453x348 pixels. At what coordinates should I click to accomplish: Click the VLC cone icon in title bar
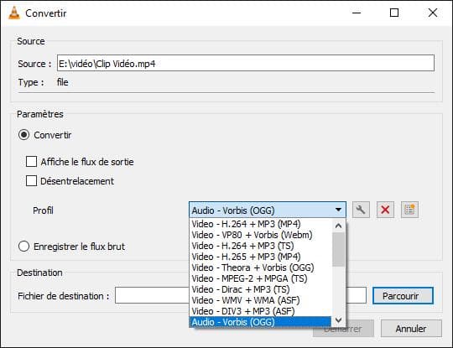click(14, 13)
